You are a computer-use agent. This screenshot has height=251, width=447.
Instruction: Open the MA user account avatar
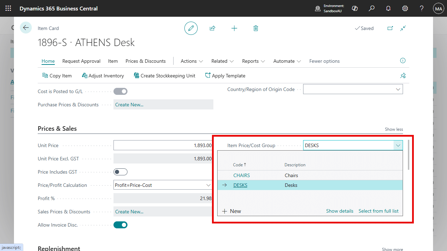[x=439, y=8]
